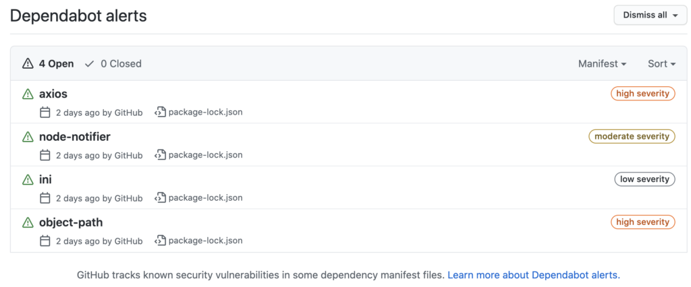Click the file code icon in ini row
691x287 pixels.
pyautogui.click(x=160, y=197)
